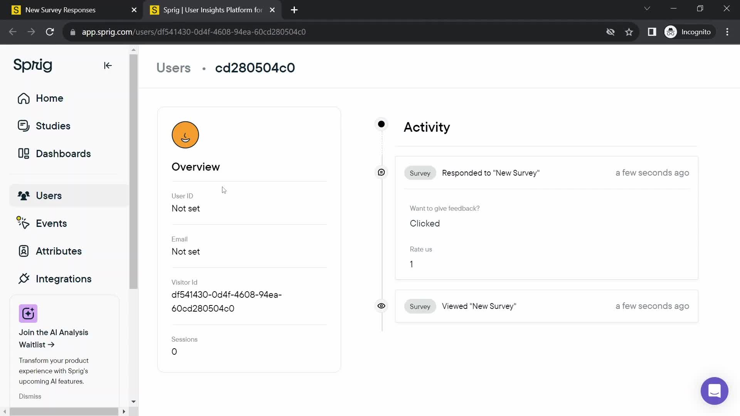
Task: Open the Viewed "New Survey" entry
Action: coord(547,306)
